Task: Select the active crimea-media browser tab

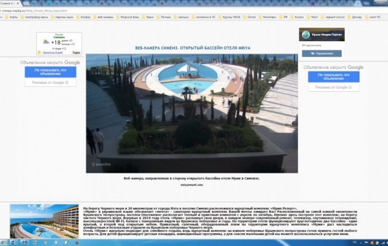Action: tap(10, 4)
